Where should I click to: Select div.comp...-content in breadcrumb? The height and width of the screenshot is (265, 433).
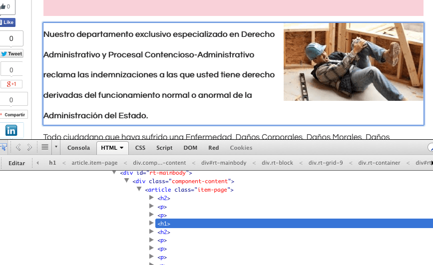[x=159, y=163]
